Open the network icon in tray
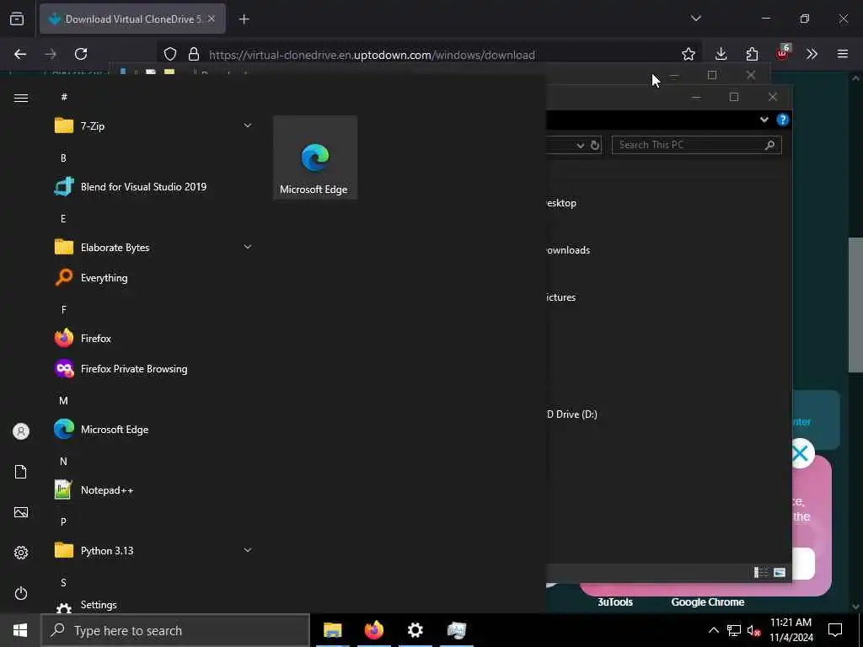Screen dimensions: 863x647 pos(734,630)
